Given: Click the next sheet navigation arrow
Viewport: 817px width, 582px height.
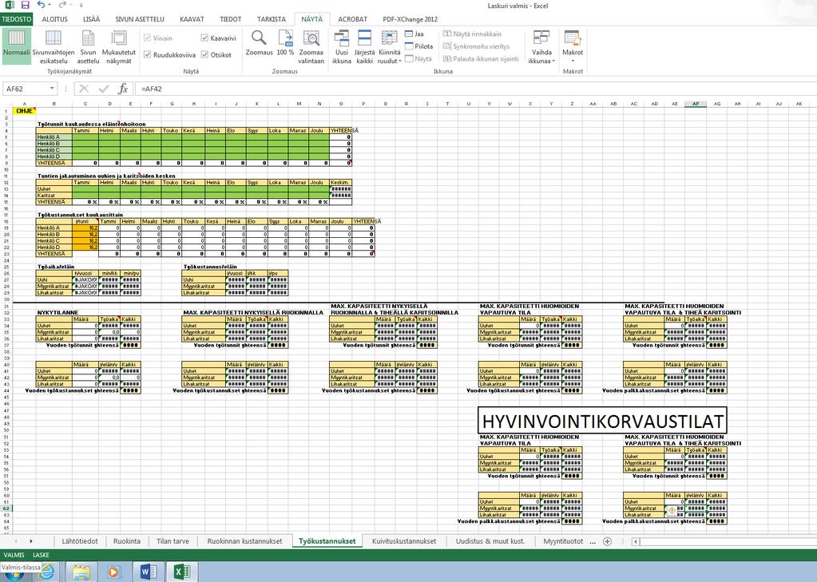Looking at the screenshot, I should point(30,541).
